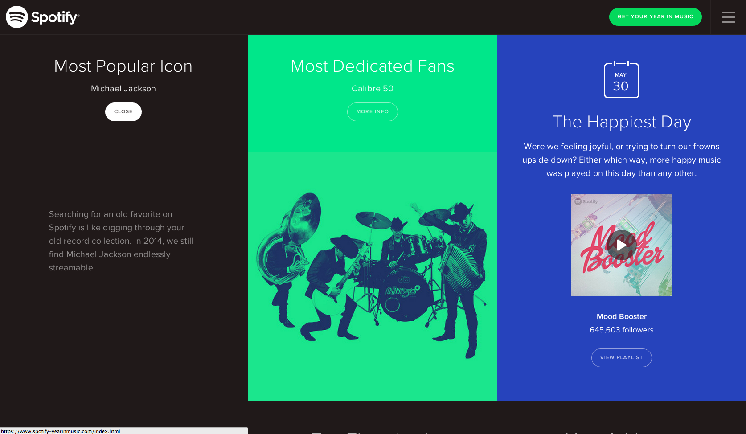746x434 pixels.
Task: Click the happy music description paragraph
Action: (622, 160)
